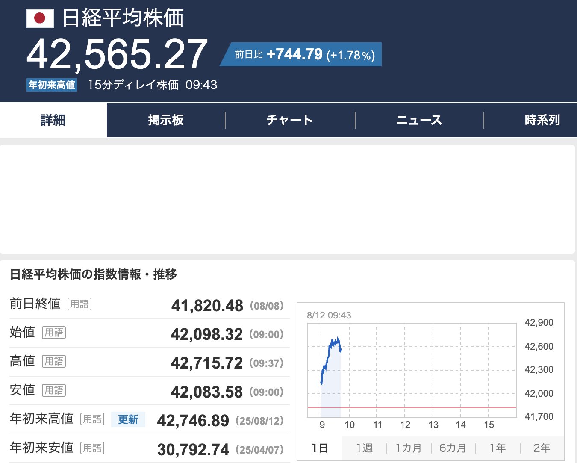Click the 高値 value 42,715.72
Viewport: 577px width, 463px height.
coord(207,363)
